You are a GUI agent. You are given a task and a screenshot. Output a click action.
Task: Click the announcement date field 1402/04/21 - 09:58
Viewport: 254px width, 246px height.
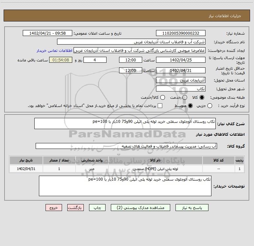(x=48, y=33)
